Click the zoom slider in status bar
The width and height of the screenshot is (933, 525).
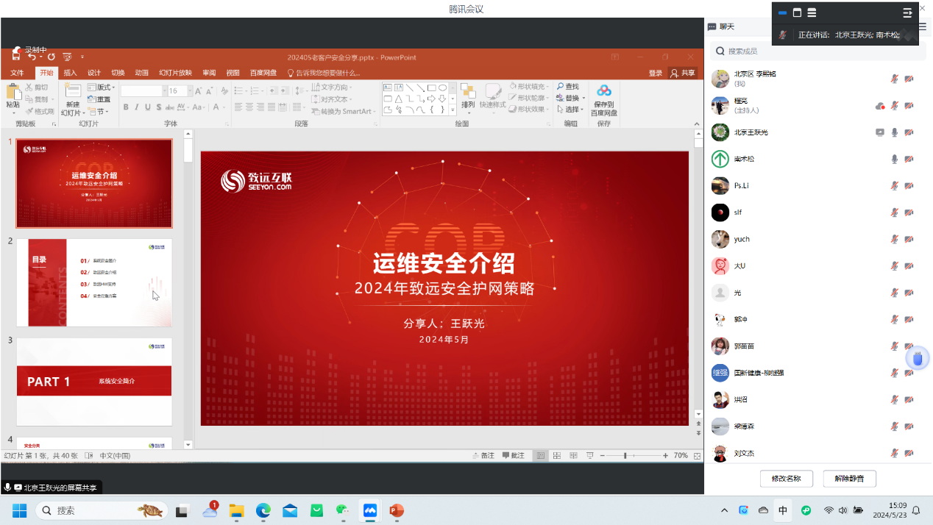pyautogui.click(x=625, y=456)
